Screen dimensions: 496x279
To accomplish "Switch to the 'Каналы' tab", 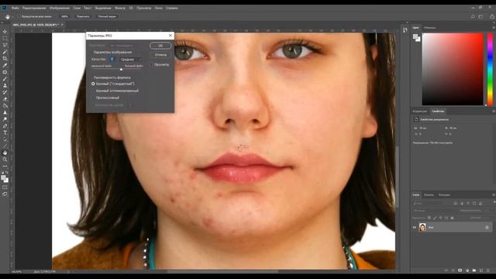I will click(x=429, y=195).
